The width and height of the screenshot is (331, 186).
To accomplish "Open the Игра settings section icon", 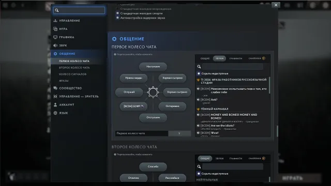I will click(x=55, y=29).
